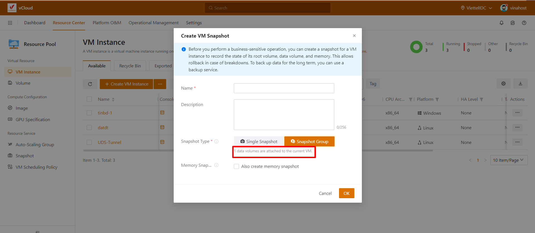Select Single Snapshot type
This screenshot has height=233, width=535.
[259, 141]
